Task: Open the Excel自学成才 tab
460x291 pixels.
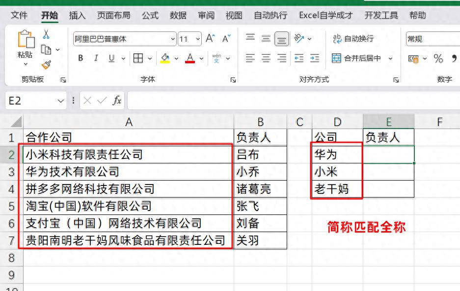Action: click(325, 15)
